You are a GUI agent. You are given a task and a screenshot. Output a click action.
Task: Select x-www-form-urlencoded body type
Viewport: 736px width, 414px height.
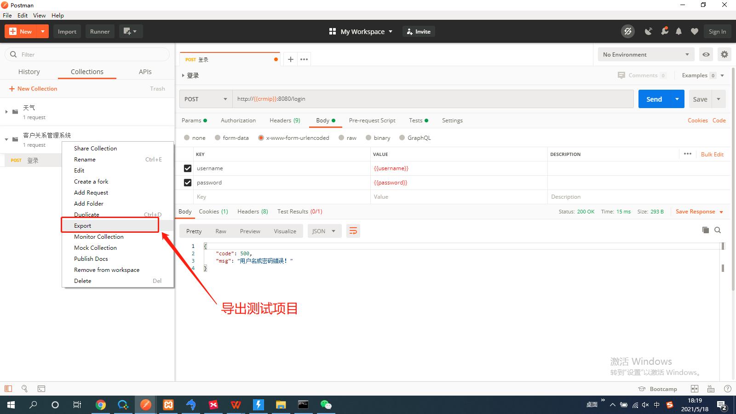261,138
